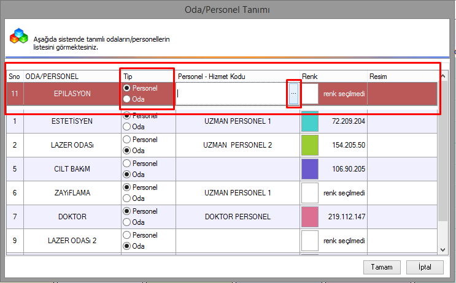Select Oda radio for DOKTOR row
The image size is (456, 283).
(x=127, y=222)
